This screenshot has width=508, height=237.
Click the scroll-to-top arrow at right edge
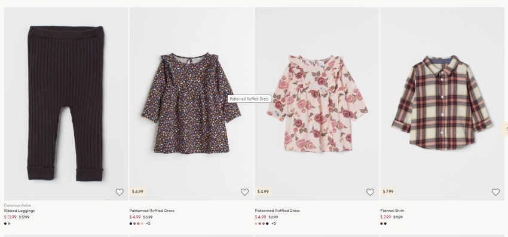tap(505, 129)
